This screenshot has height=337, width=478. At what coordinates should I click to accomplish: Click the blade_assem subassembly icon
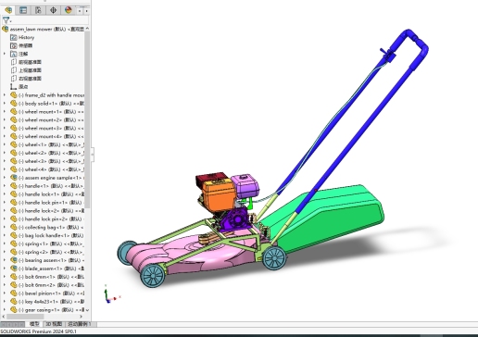coord(13,268)
